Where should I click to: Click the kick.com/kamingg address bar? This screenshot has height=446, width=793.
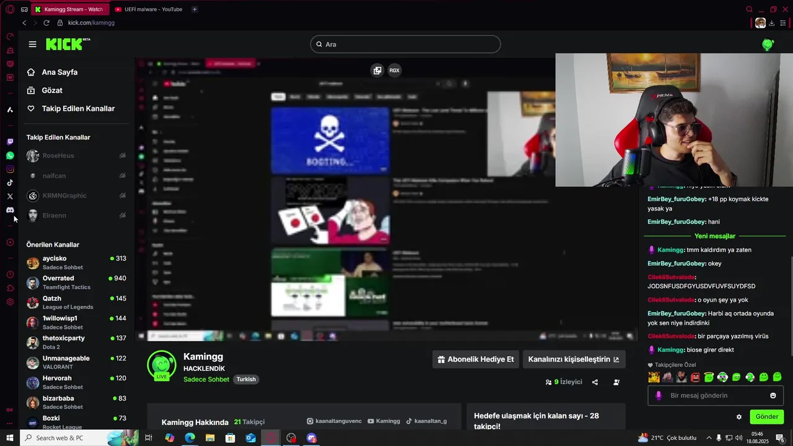click(x=91, y=23)
